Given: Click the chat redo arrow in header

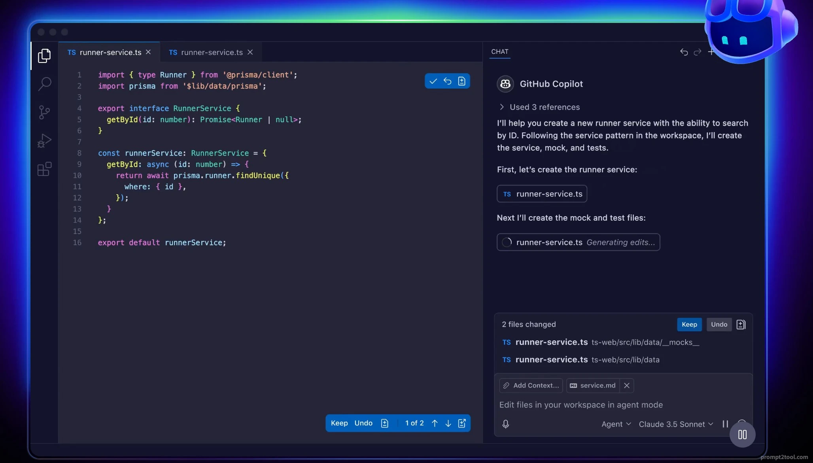Looking at the screenshot, I should [698, 52].
